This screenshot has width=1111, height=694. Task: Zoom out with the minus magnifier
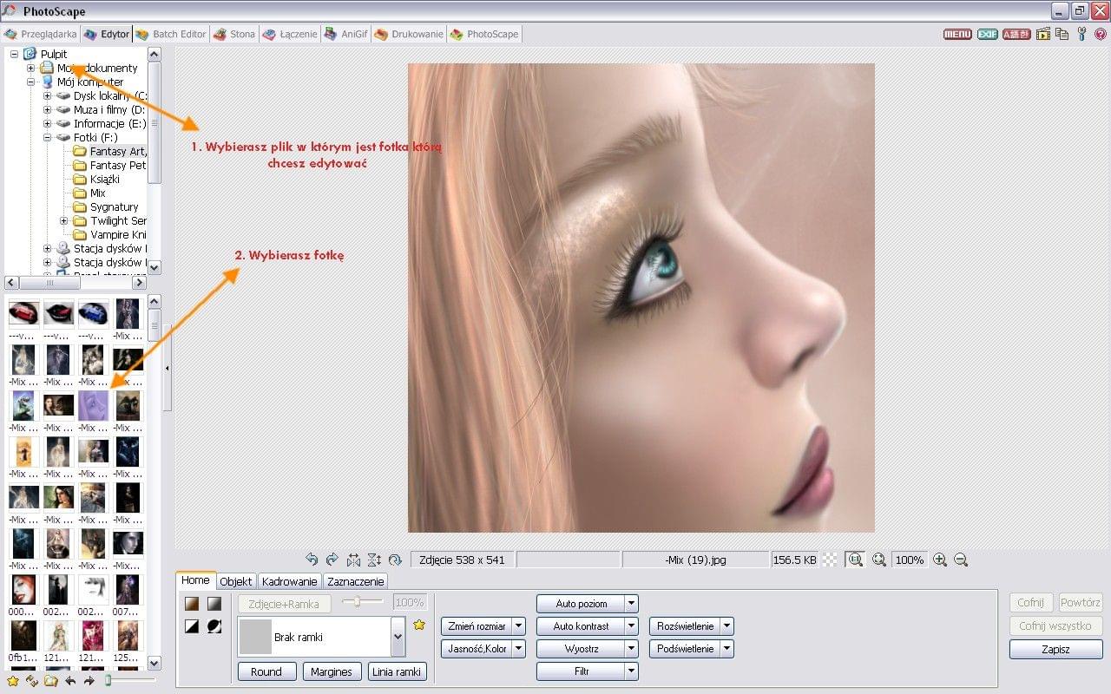pyautogui.click(x=961, y=560)
